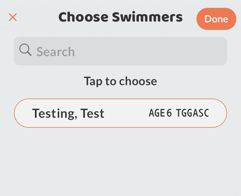The width and height of the screenshot is (241, 196).
Task: Click the TGGASC team code
Action: (x=193, y=113)
